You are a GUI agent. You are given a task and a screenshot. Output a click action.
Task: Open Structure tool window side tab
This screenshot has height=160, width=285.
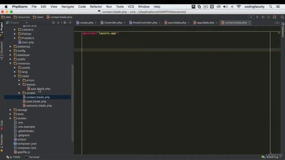[x=2, y=51]
